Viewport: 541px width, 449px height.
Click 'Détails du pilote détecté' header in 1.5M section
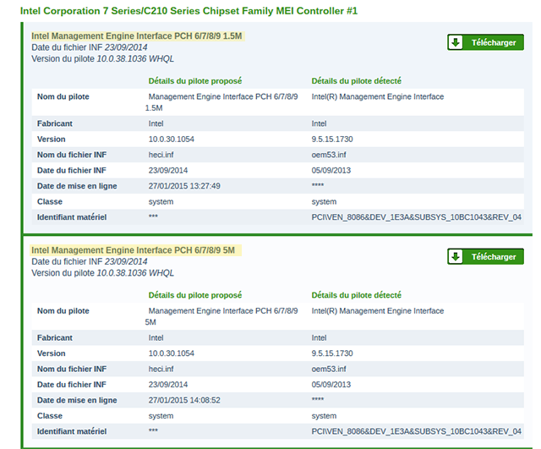click(x=357, y=81)
